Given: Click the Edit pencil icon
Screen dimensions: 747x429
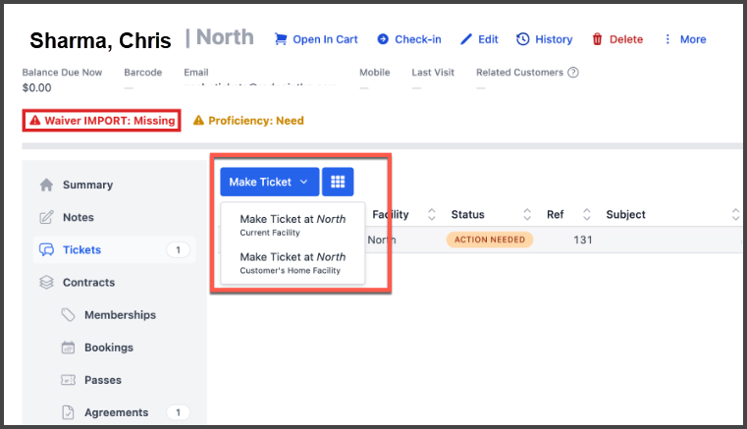Looking at the screenshot, I should [466, 39].
